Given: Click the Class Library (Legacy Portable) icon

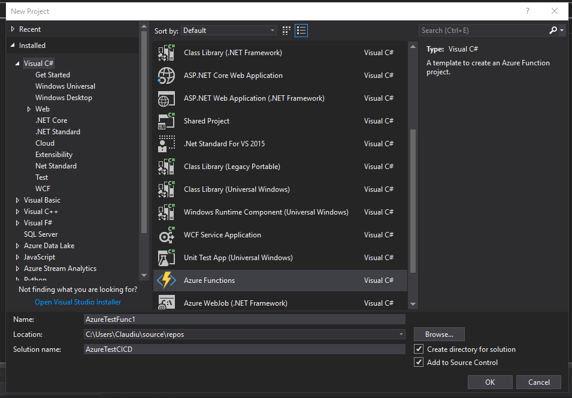Looking at the screenshot, I should click(x=167, y=167).
